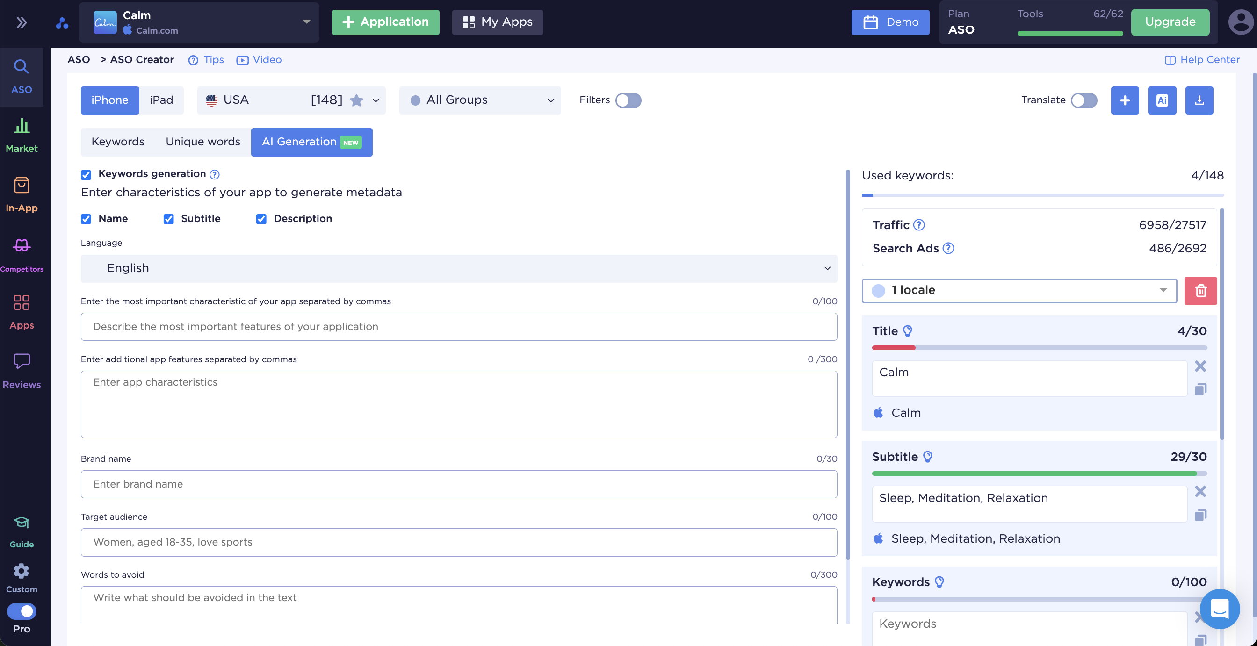Viewport: 1257px width, 646px height.
Task: Open the Help Center link
Action: click(1202, 60)
